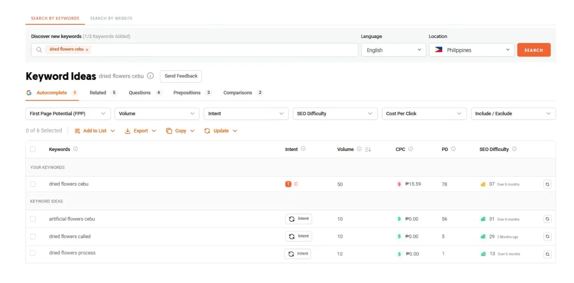Screen dimensions: 574x283
Task: Click the CPC dollar icon for dried flowers called
Action: [399, 237]
